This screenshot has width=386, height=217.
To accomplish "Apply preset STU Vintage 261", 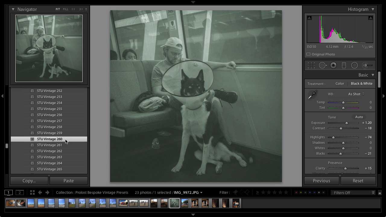I will point(49,145).
